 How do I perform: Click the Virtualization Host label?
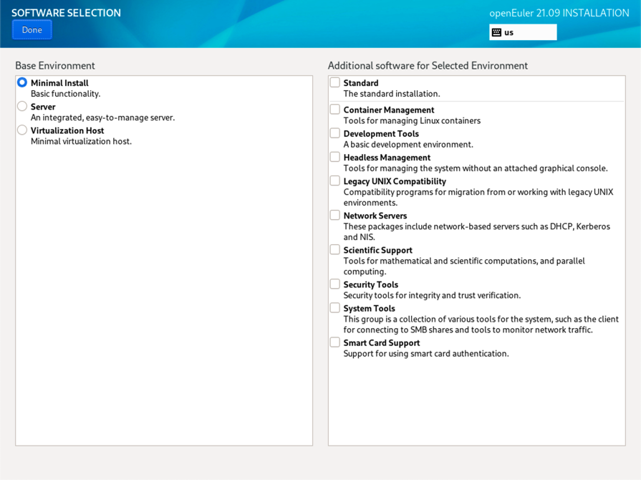pyautogui.click(x=67, y=130)
